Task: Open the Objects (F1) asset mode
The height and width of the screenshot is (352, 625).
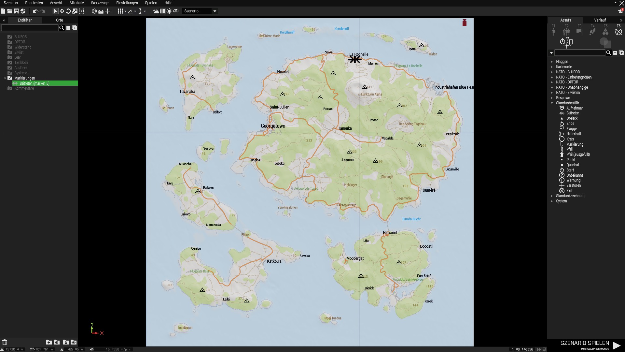Action: [x=553, y=31]
